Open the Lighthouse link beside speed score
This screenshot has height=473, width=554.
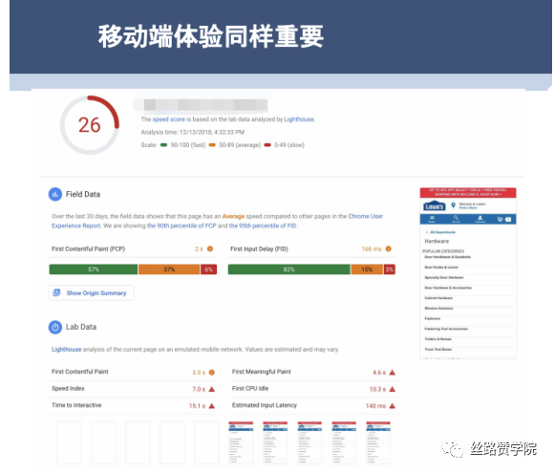pyautogui.click(x=299, y=119)
